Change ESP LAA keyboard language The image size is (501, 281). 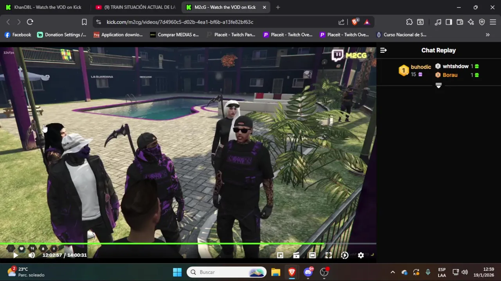(442, 272)
